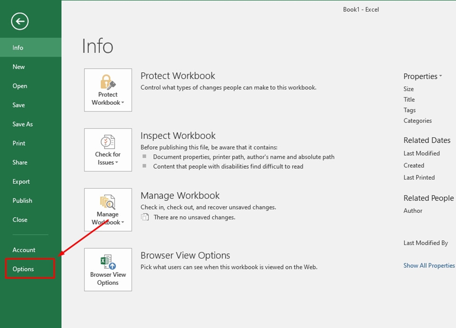Click the Last Printed date label
This screenshot has width=456, height=328.
tap(419, 178)
